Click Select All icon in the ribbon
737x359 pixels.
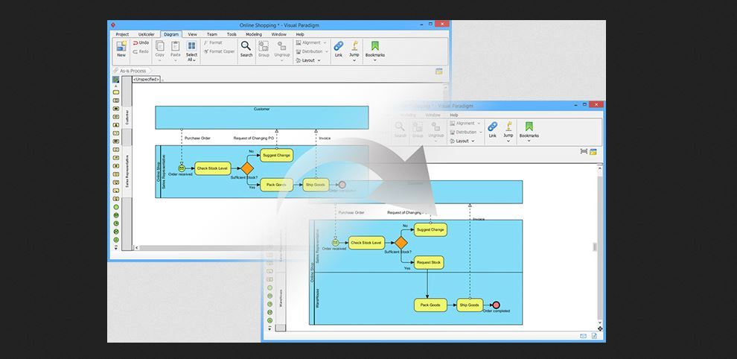[x=191, y=51]
